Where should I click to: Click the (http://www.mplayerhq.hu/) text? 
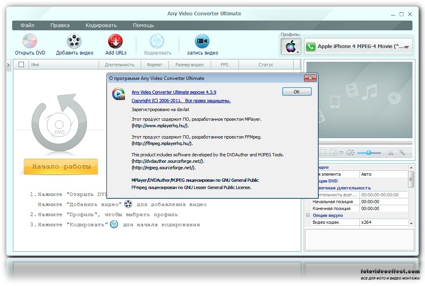point(160,126)
